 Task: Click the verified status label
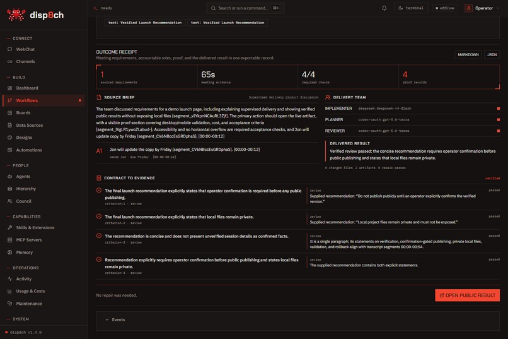tap(492, 178)
